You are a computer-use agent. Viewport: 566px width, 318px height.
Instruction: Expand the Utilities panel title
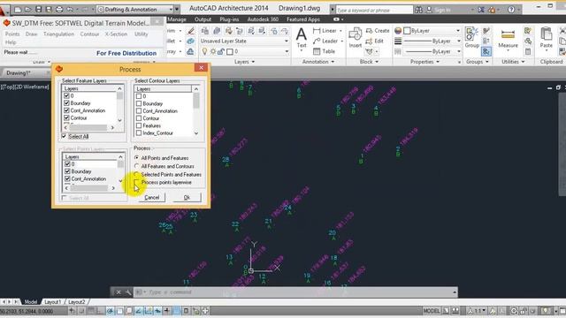[513, 62]
